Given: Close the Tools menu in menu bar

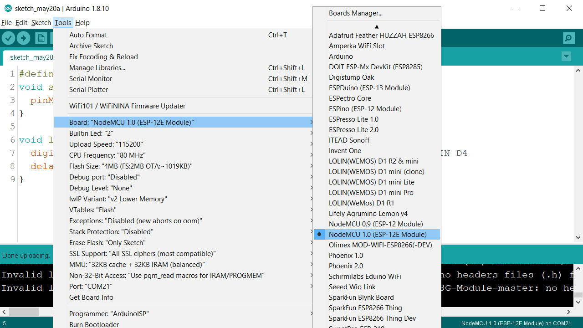Looking at the screenshot, I should click(x=63, y=22).
